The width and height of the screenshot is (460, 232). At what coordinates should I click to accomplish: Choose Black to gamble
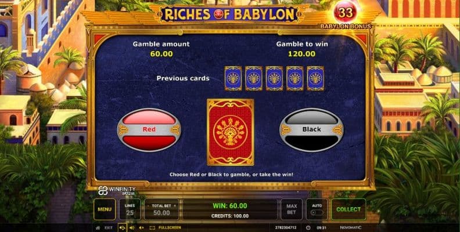click(311, 129)
